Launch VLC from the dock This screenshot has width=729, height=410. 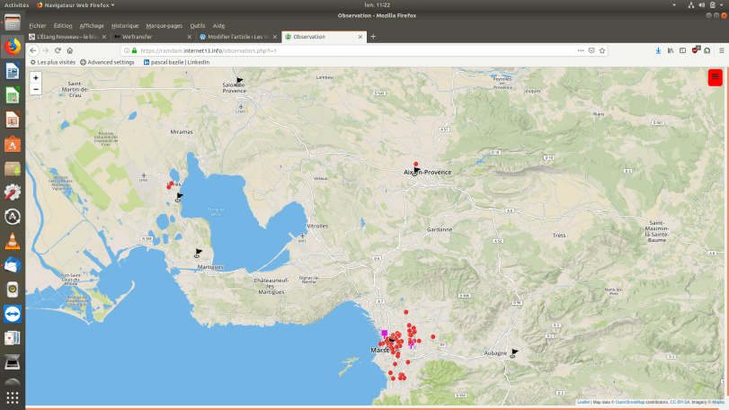[13, 240]
